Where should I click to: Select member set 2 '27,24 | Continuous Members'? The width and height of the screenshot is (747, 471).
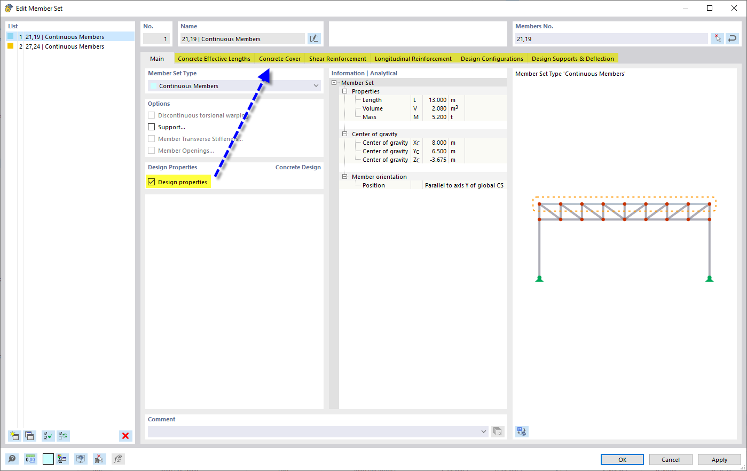pos(70,46)
